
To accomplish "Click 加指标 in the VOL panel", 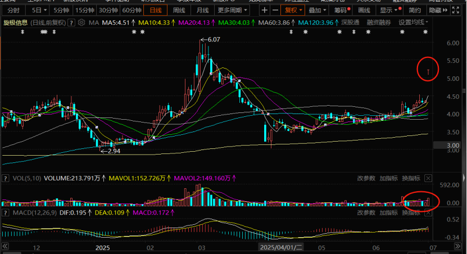I will click(388, 178).
